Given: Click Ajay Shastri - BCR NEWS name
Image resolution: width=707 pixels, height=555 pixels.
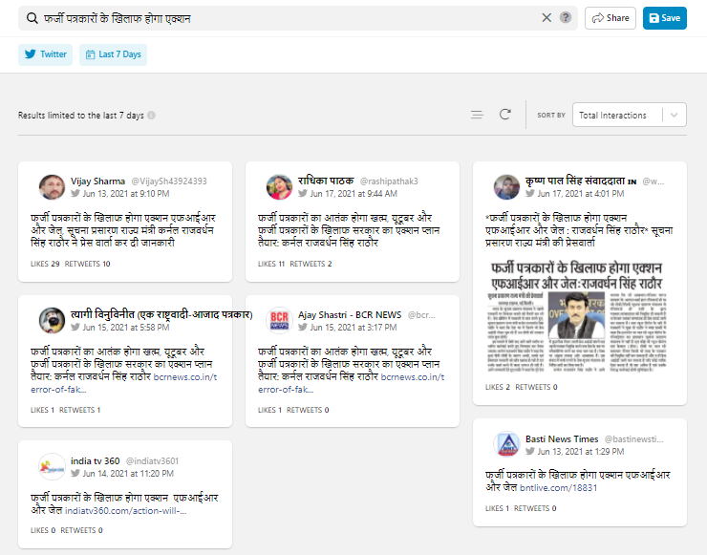Looking at the screenshot, I should click(x=350, y=314).
